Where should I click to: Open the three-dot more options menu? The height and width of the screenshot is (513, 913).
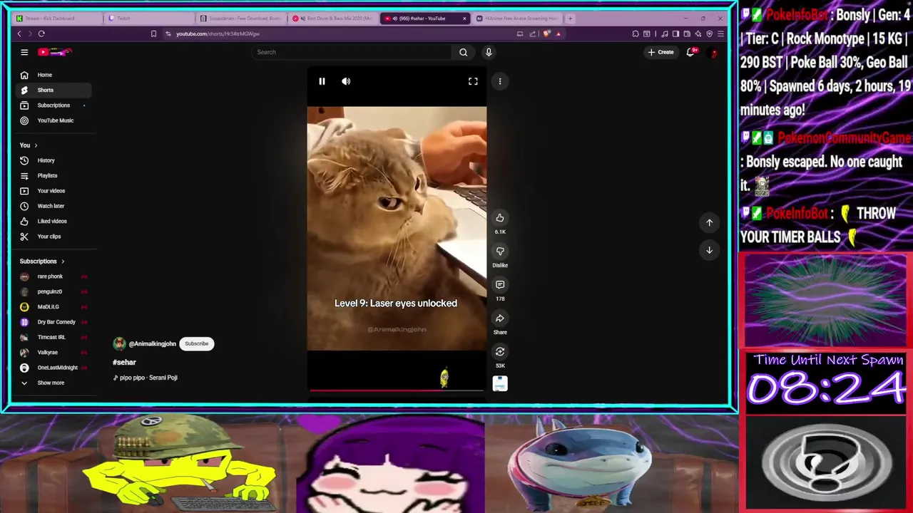click(500, 81)
